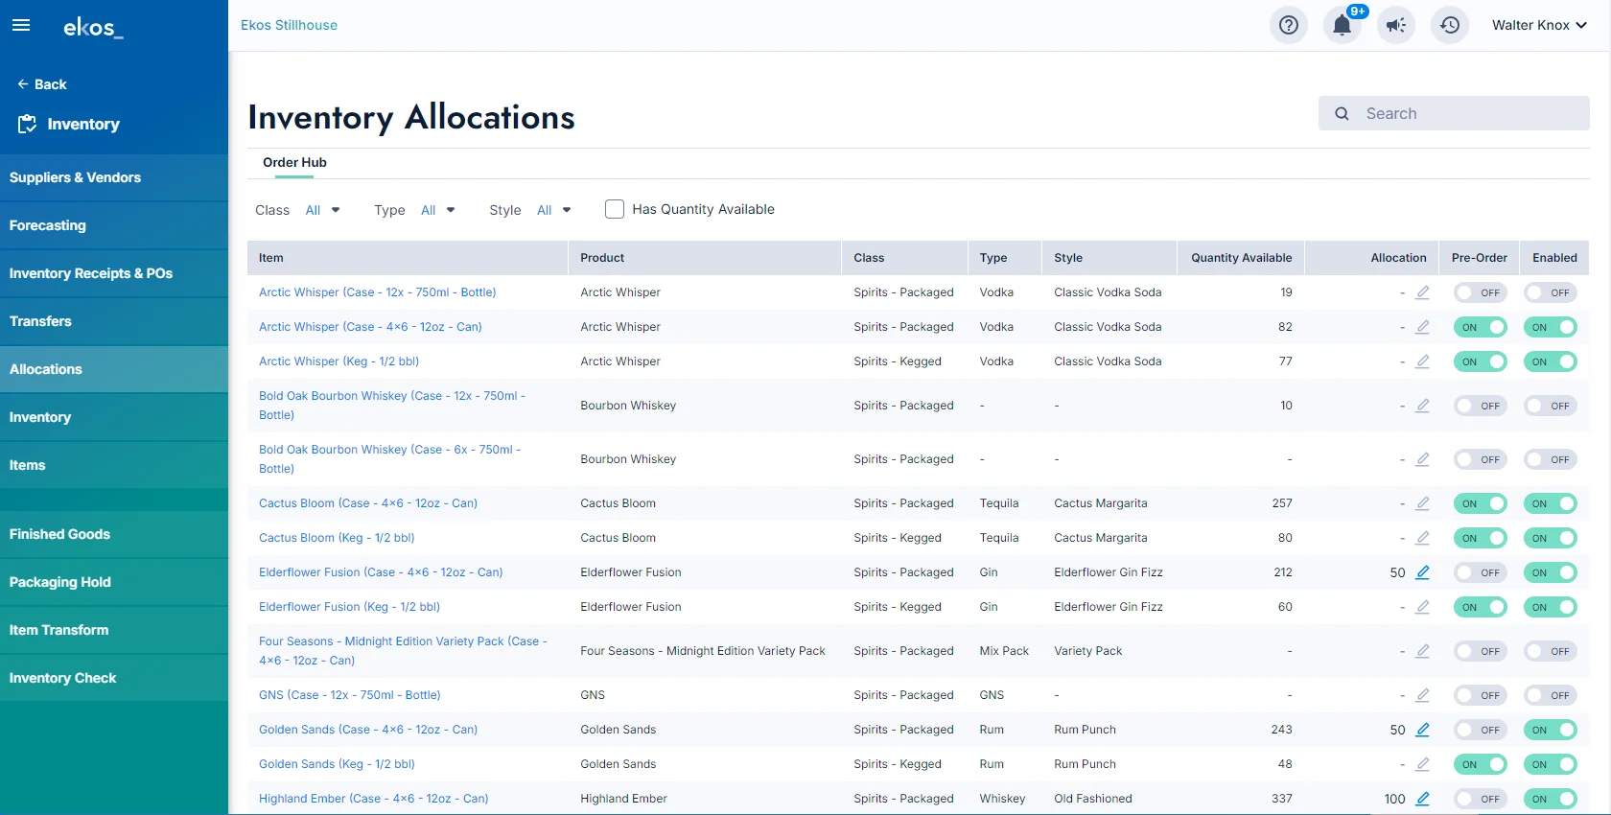Select the Order Hub tab
This screenshot has width=1611, height=815.
coord(294,162)
